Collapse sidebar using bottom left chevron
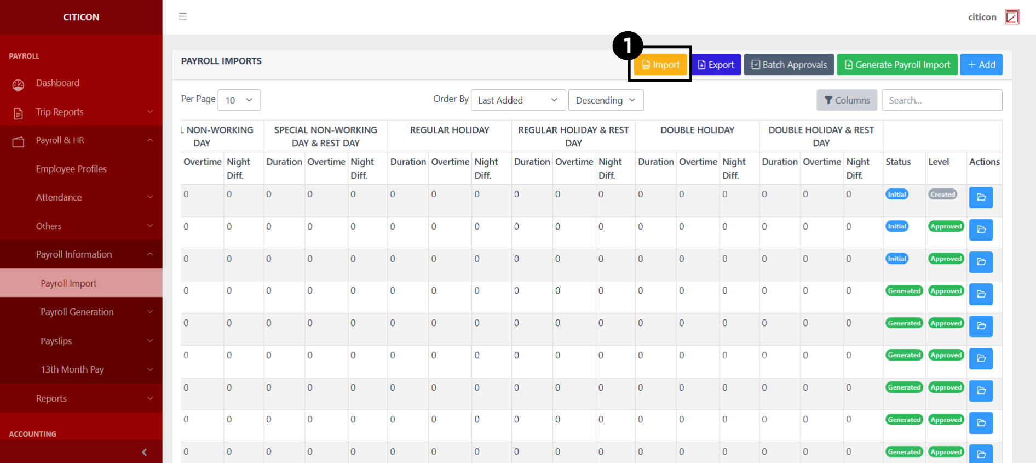This screenshot has width=1036, height=463. point(144,452)
